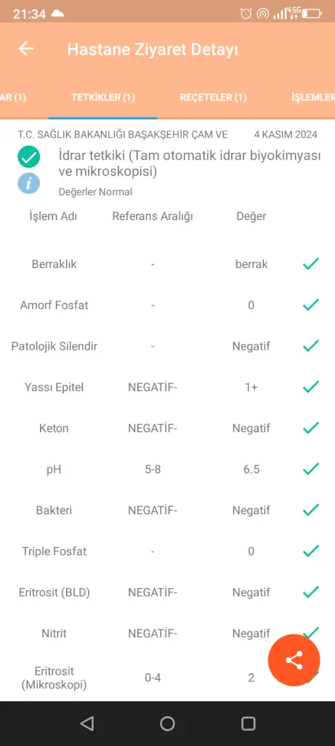
Task: Tap the hospital name header text
Action: [x=123, y=135]
